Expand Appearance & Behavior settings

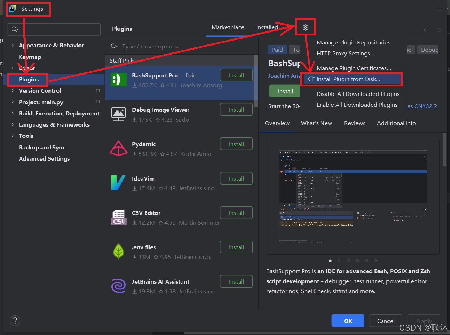(x=13, y=45)
